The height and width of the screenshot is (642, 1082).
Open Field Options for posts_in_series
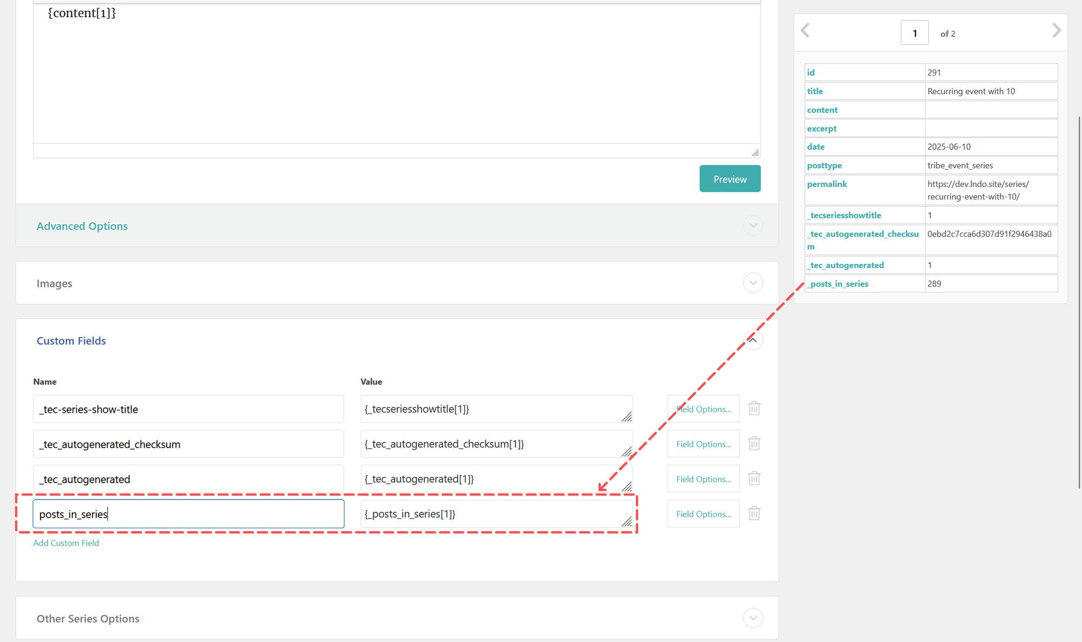click(x=703, y=514)
